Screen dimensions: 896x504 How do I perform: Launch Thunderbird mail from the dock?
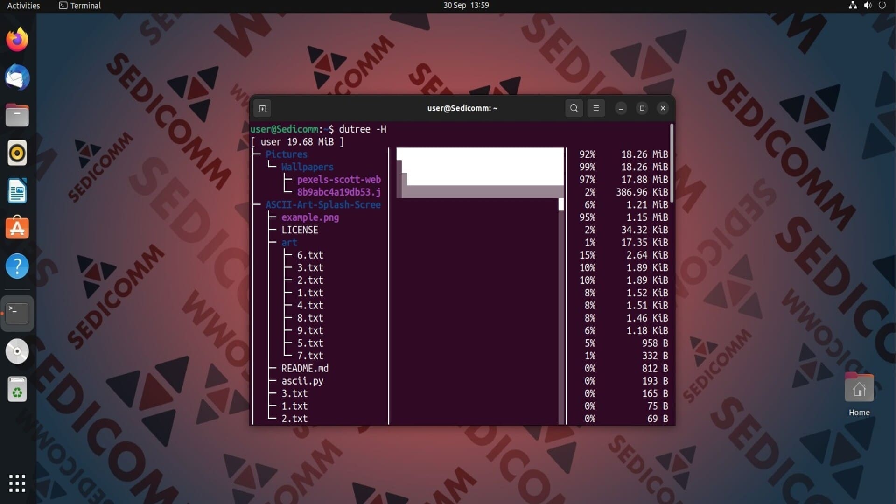tap(17, 77)
